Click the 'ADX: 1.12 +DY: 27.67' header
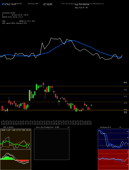Viewport: 129px width, 170px height. click(15, 130)
